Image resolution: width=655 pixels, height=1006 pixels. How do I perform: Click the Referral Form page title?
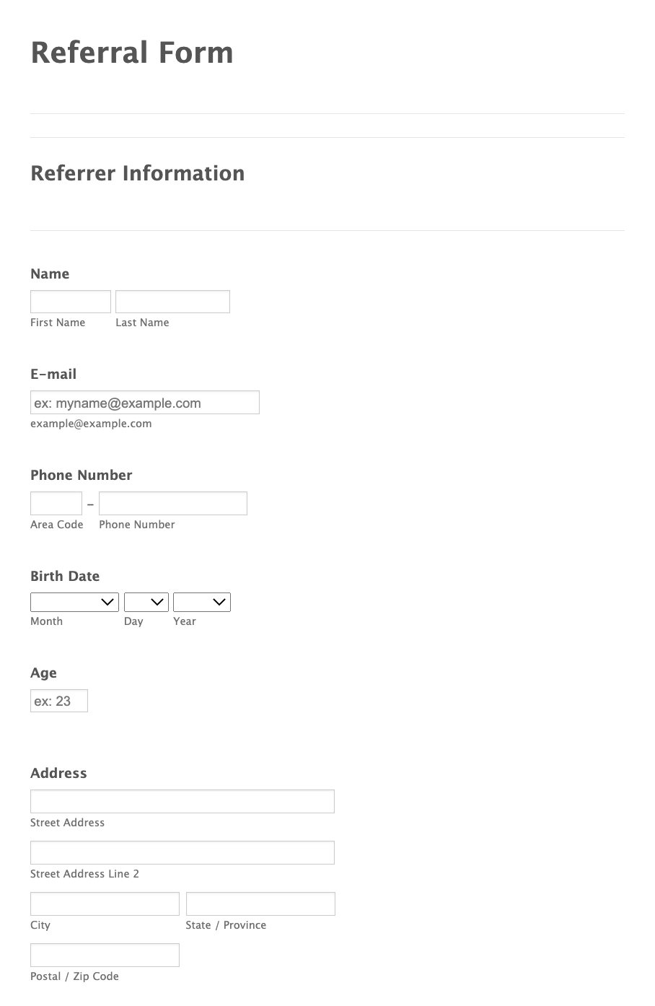tap(132, 53)
